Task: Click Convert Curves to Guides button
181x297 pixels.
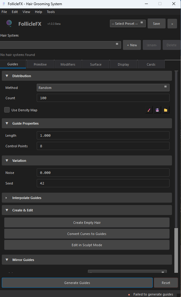Action: (87, 234)
